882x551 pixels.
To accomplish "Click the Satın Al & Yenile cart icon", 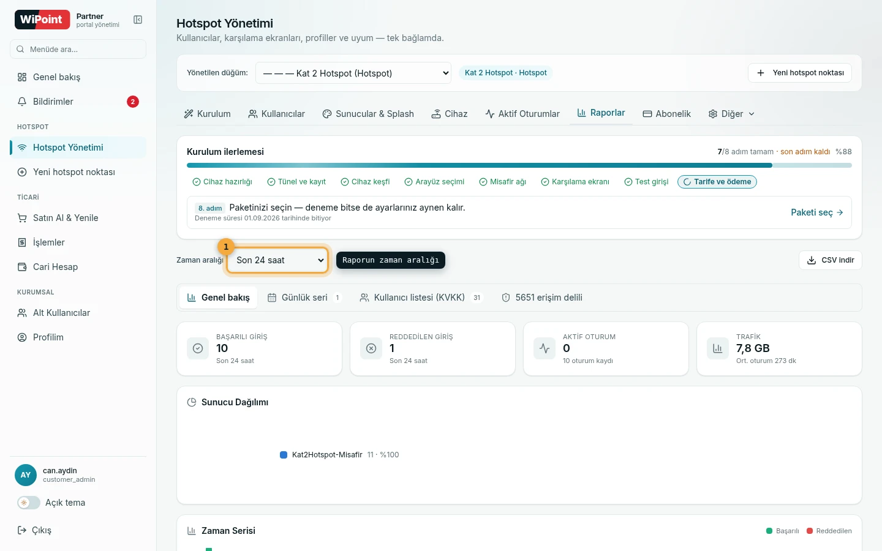I will (22, 218).
